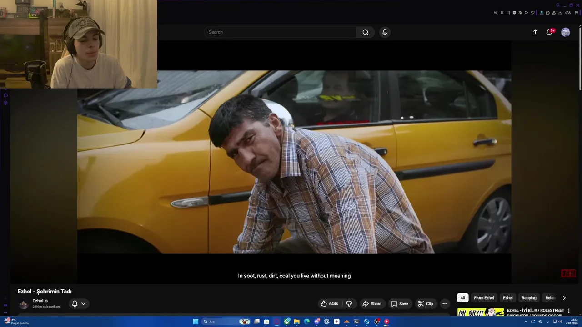Viewport: 582px width, 327px height.
Task: Open the İYİ BİL recommended video thumbnail
Action: tap(481, 312)
